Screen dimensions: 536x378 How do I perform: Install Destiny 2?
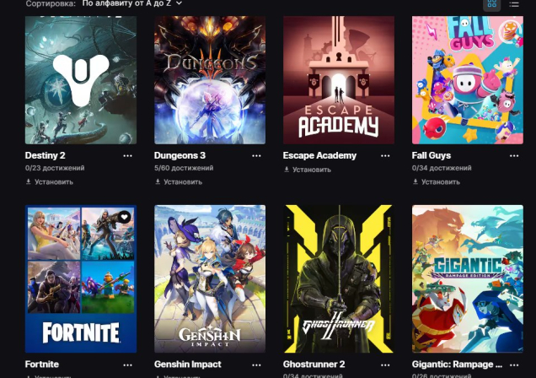(x=50, y=182)
